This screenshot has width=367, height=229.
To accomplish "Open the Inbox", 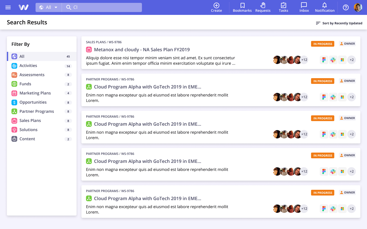I will pyautogui.click(x=304, y=7).
